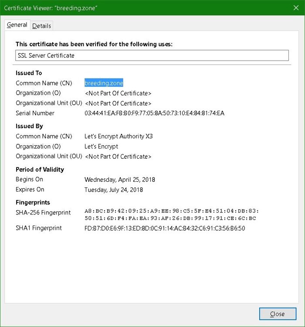Click the Let's Encrypt organization value
The width and height of the screenshot is (305, 327).
click(101, 146)
